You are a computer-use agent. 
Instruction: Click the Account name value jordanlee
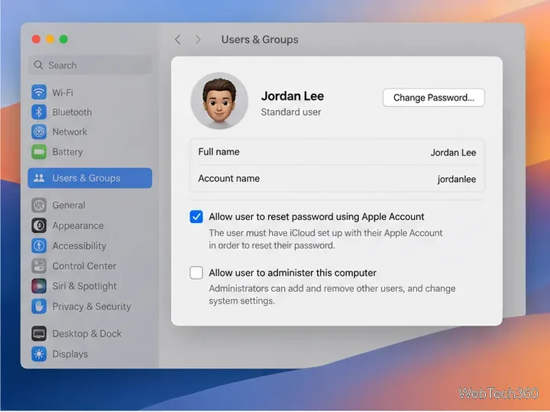[x=457, y=180]
